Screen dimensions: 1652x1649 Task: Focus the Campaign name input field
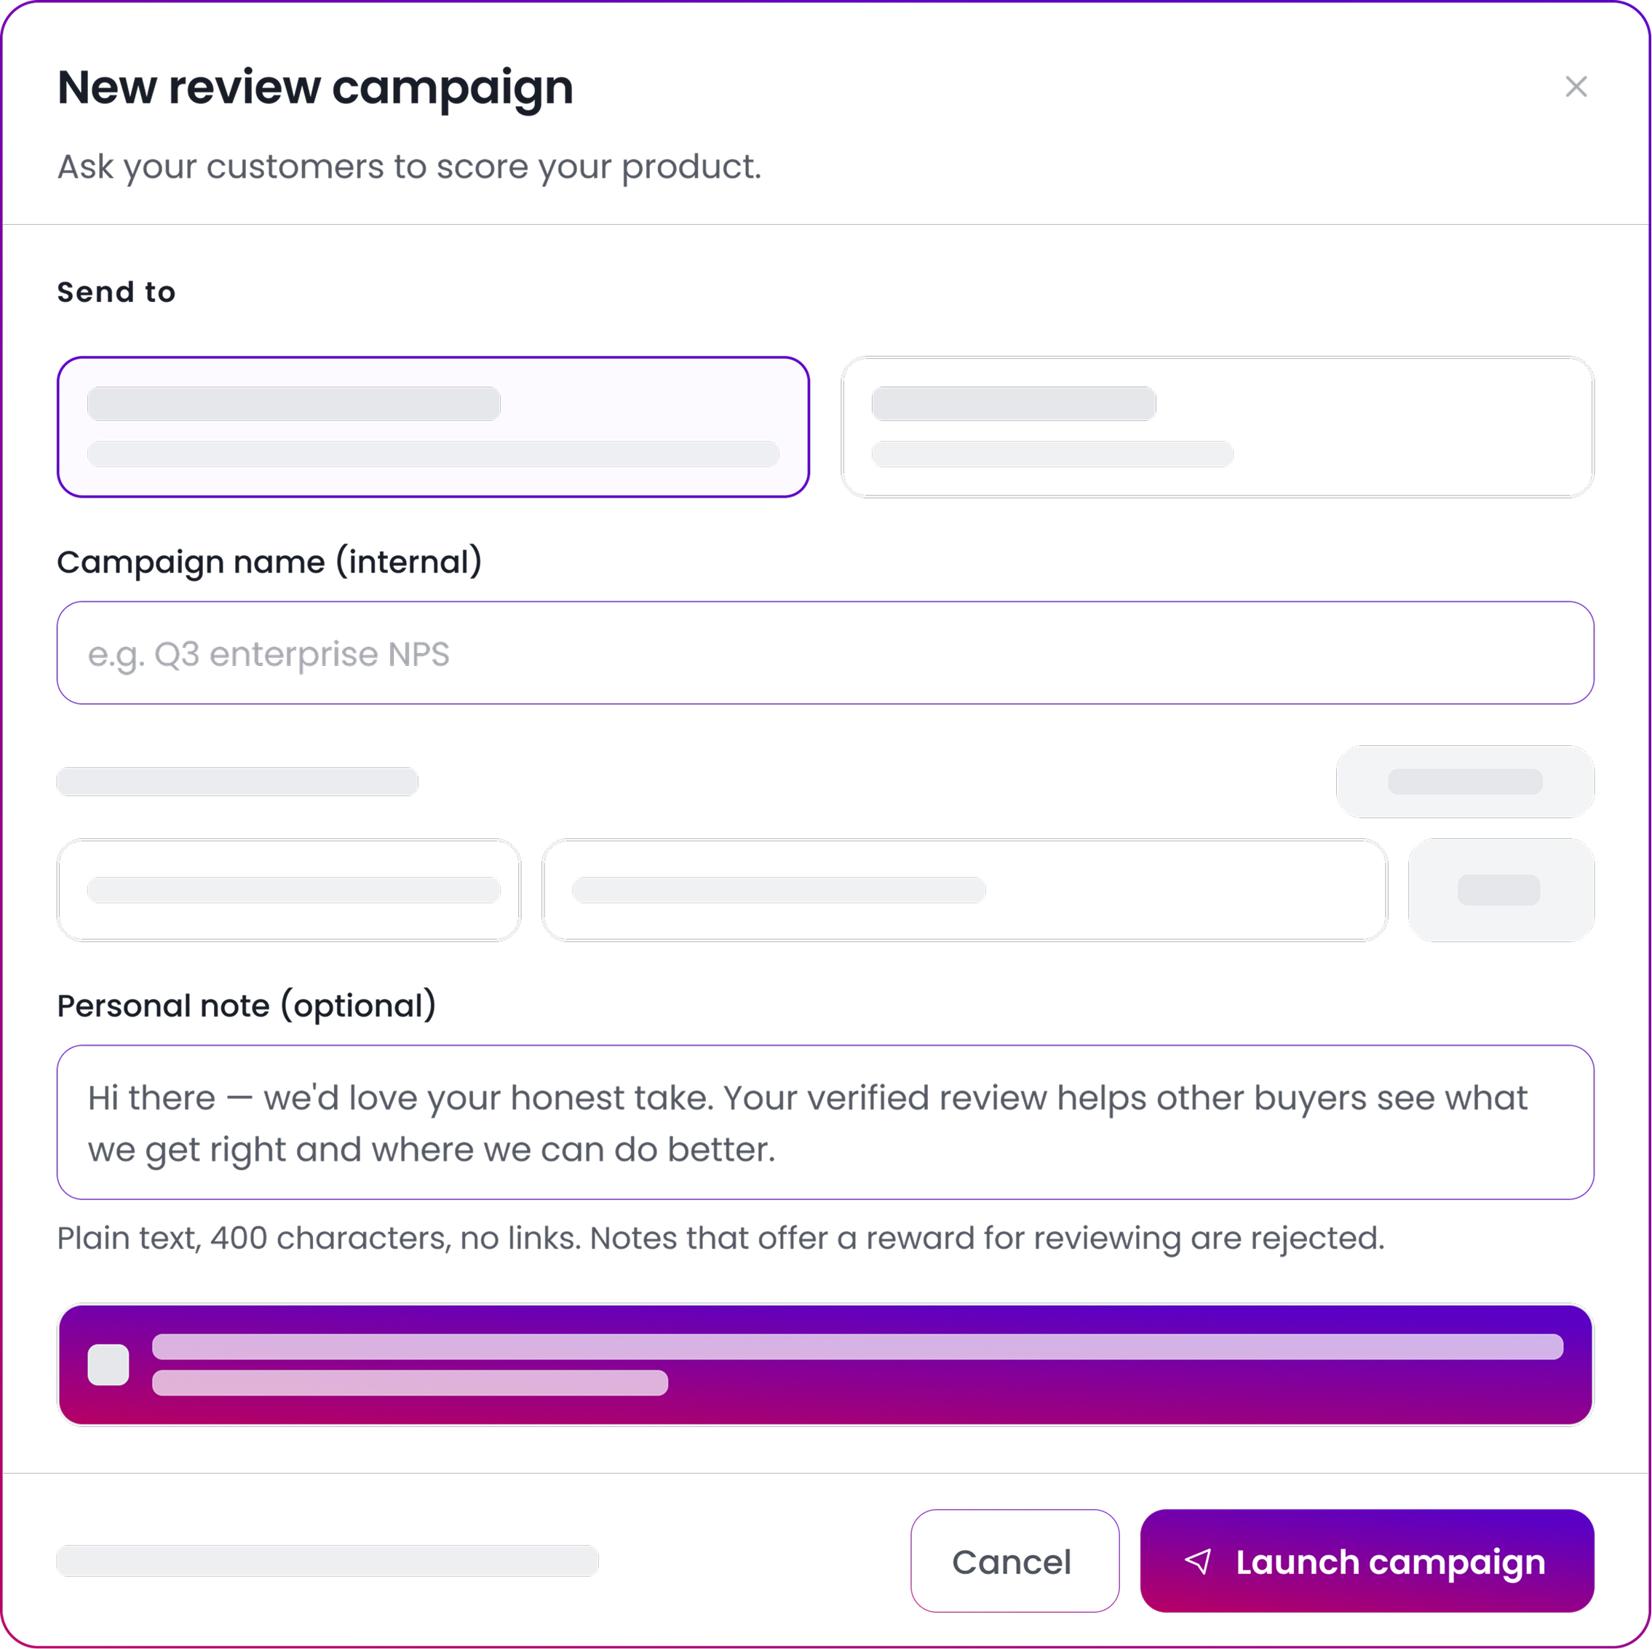(825, 653)
